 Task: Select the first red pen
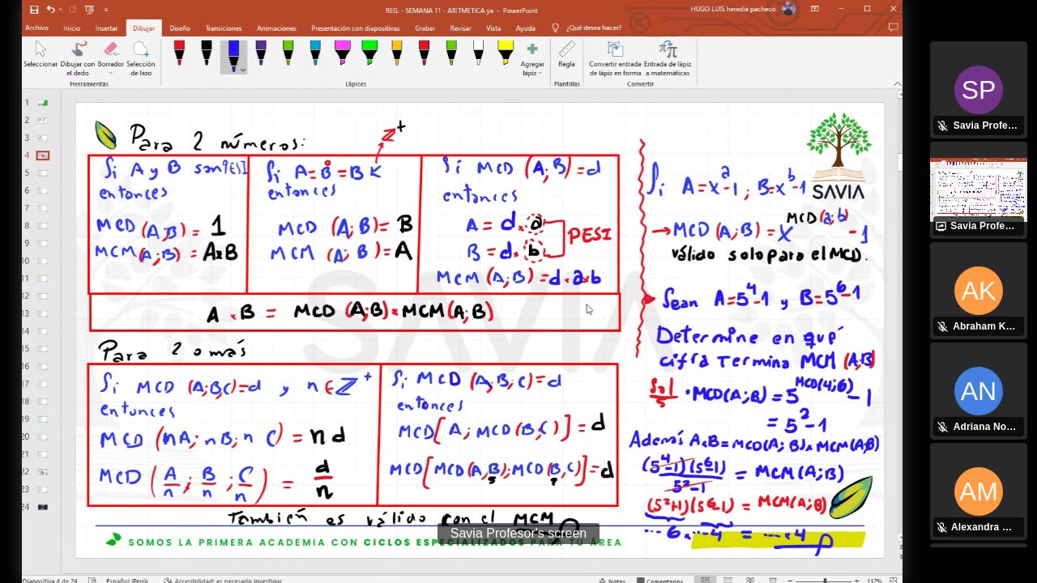179,53
